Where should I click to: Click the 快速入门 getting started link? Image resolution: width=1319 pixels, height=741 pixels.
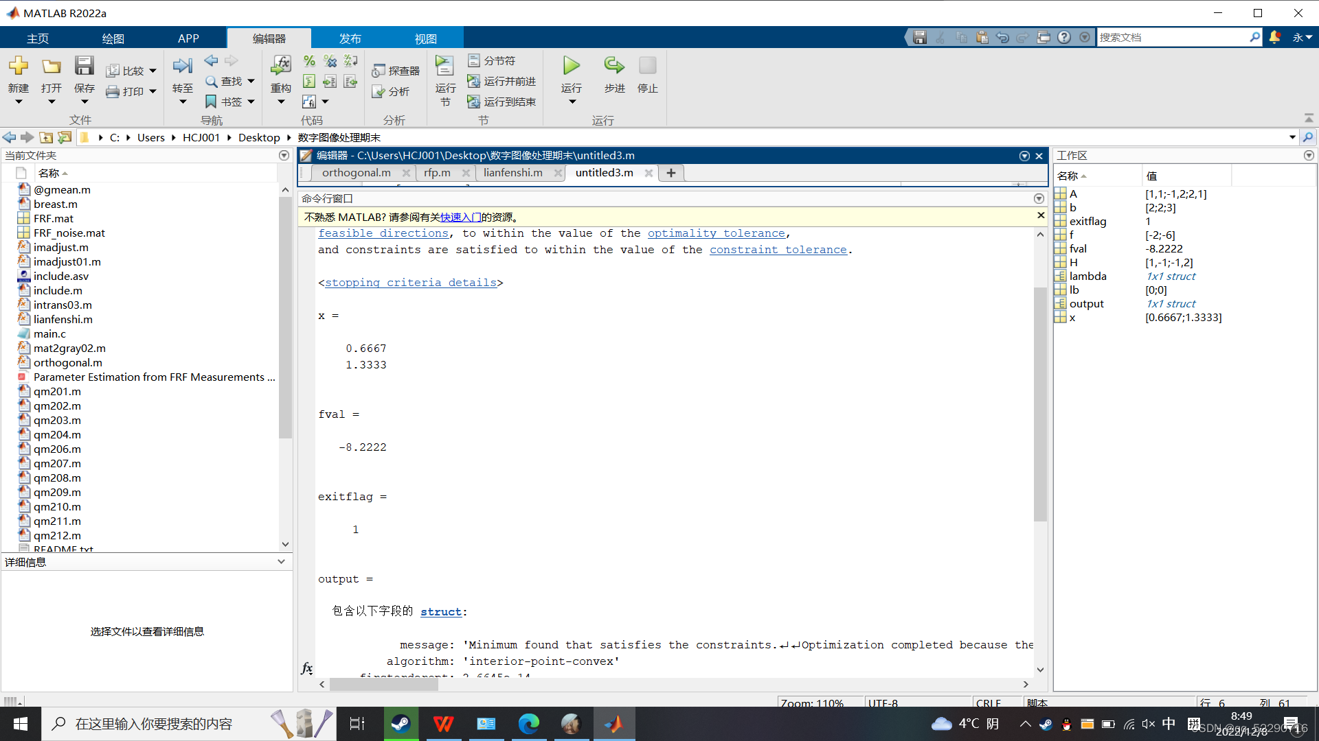[x=461, y=216]
